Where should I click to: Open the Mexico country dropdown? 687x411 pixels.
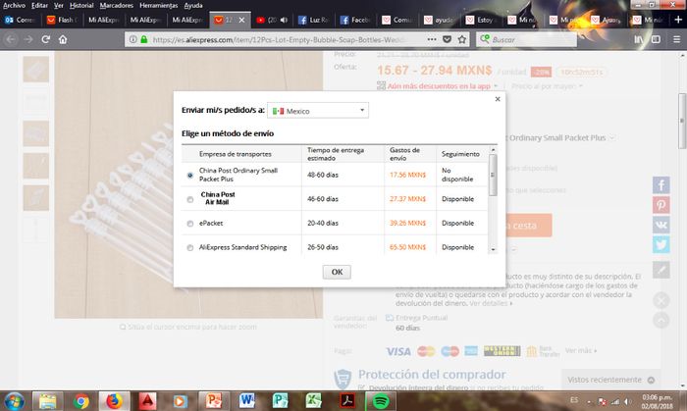pyautogui.click(x=318, y=110)
